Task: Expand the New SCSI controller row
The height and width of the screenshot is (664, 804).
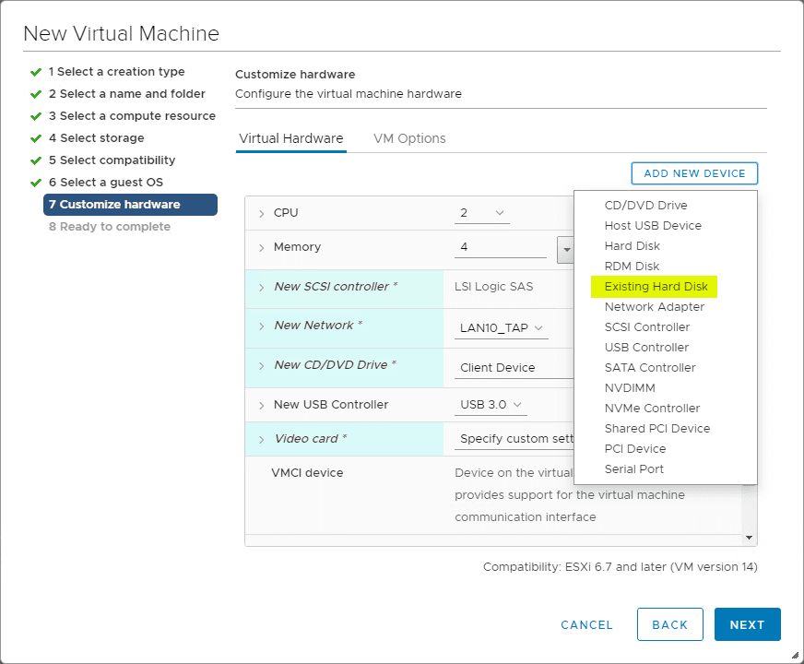Action: coord(262,287)
